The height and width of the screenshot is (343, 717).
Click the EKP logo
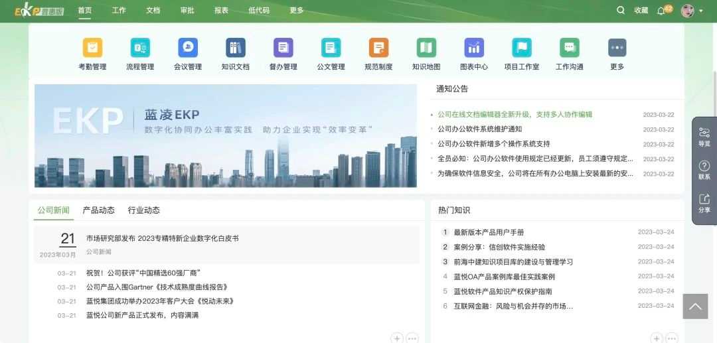tap(39, 11)
